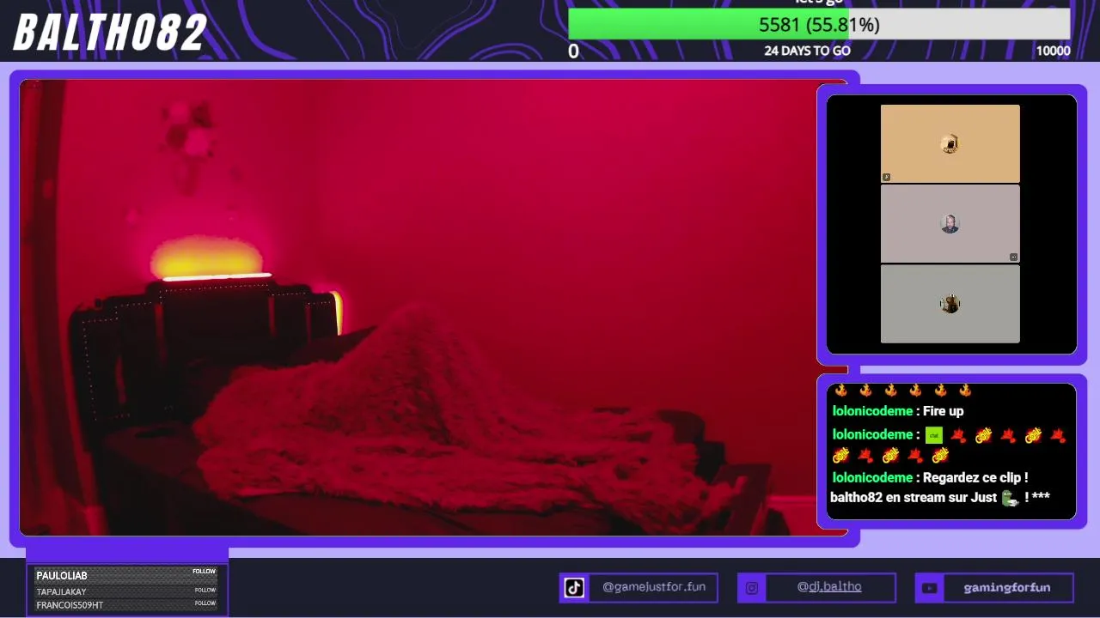
Task: Click the bald man avatar in the middle tile
Action: pyautogui.click(x=950, y=224)
